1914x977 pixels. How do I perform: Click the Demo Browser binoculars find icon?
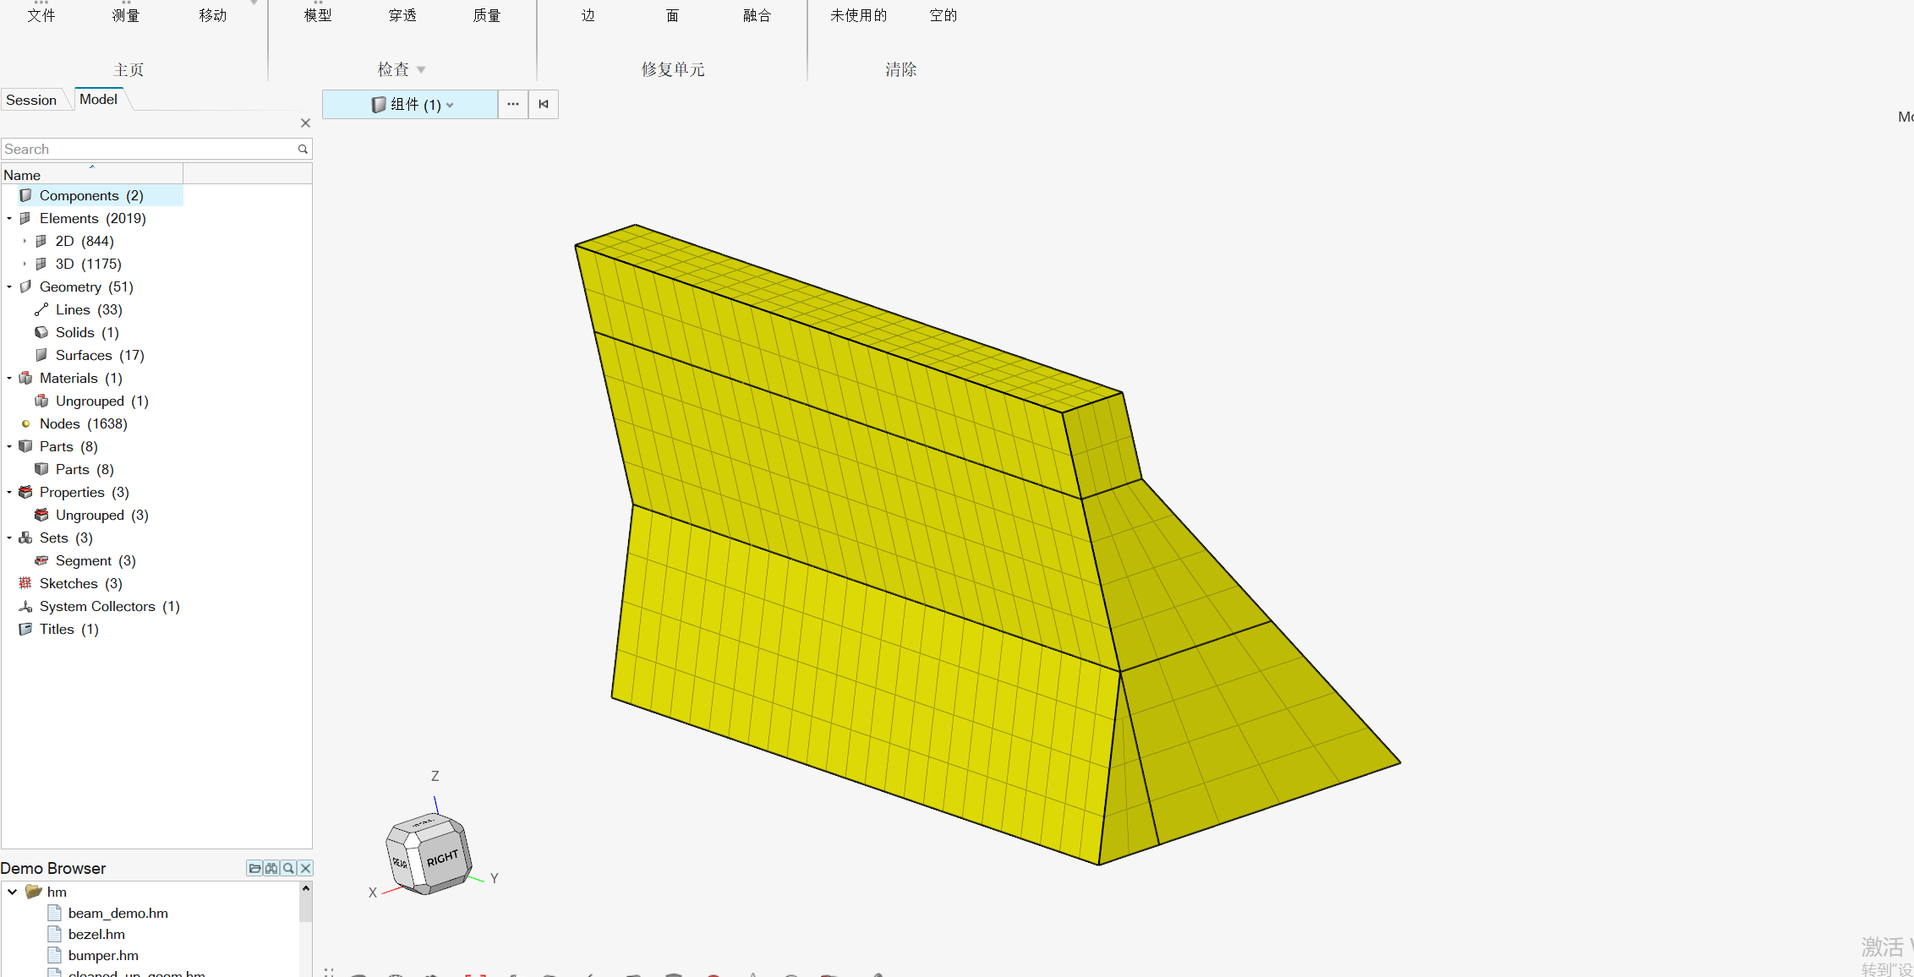(x=271, y=868)
